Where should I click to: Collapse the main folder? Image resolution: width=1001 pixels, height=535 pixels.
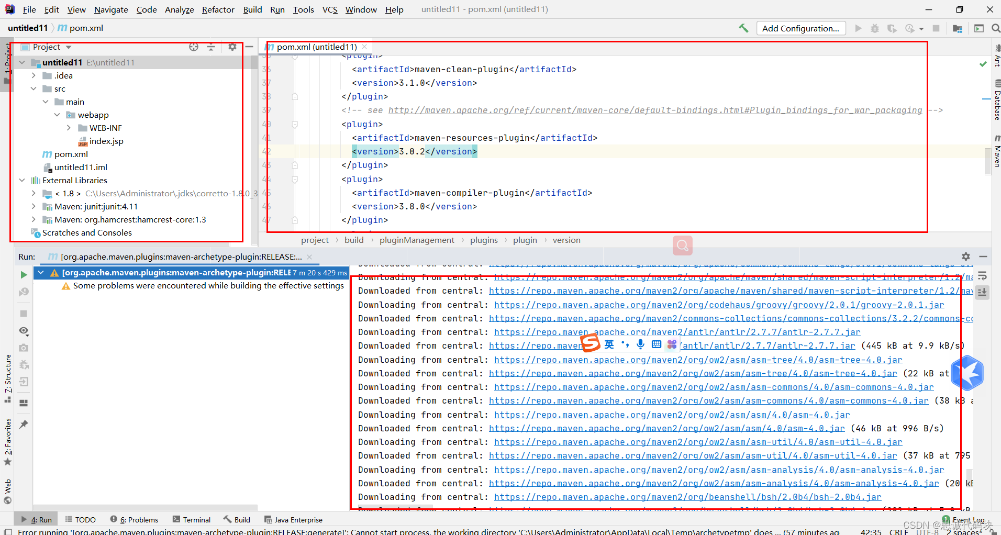click(x=46, y=102)
